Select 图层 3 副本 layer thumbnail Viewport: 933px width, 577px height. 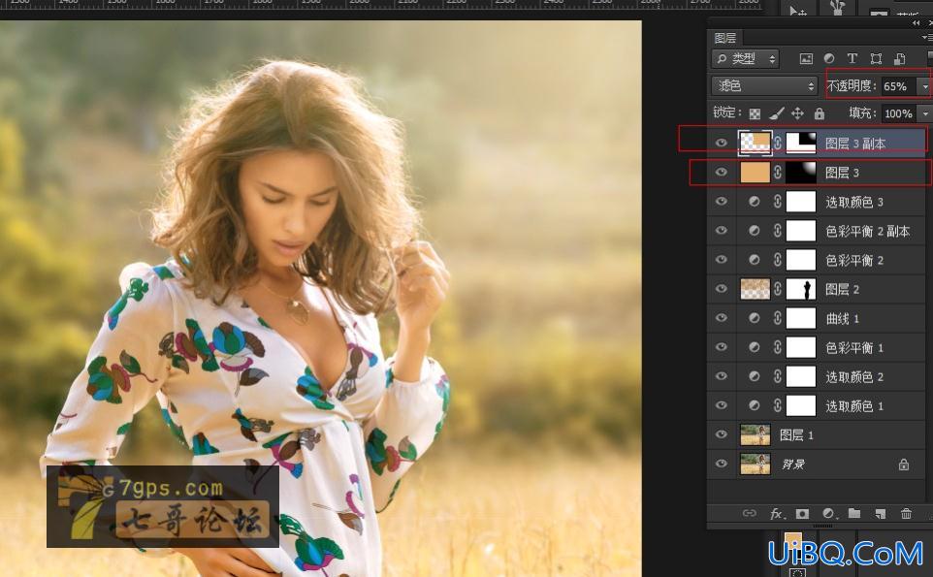click(756, 143)
